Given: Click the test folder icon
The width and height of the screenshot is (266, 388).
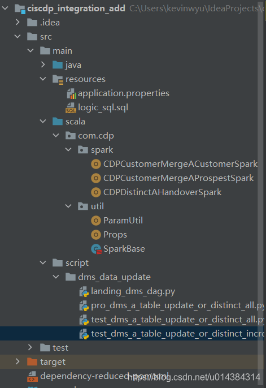Looking at the screenshot, I should click(45, 348).
